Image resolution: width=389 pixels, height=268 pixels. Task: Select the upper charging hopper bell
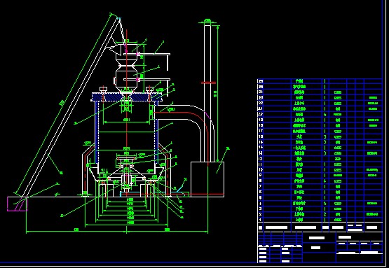click(127, 55)
